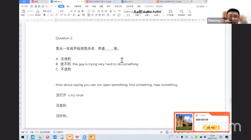Click the orange button in the ad popup
Image resolution: width=251 pixels, height=140 pixels.
[x=211, y=127]
